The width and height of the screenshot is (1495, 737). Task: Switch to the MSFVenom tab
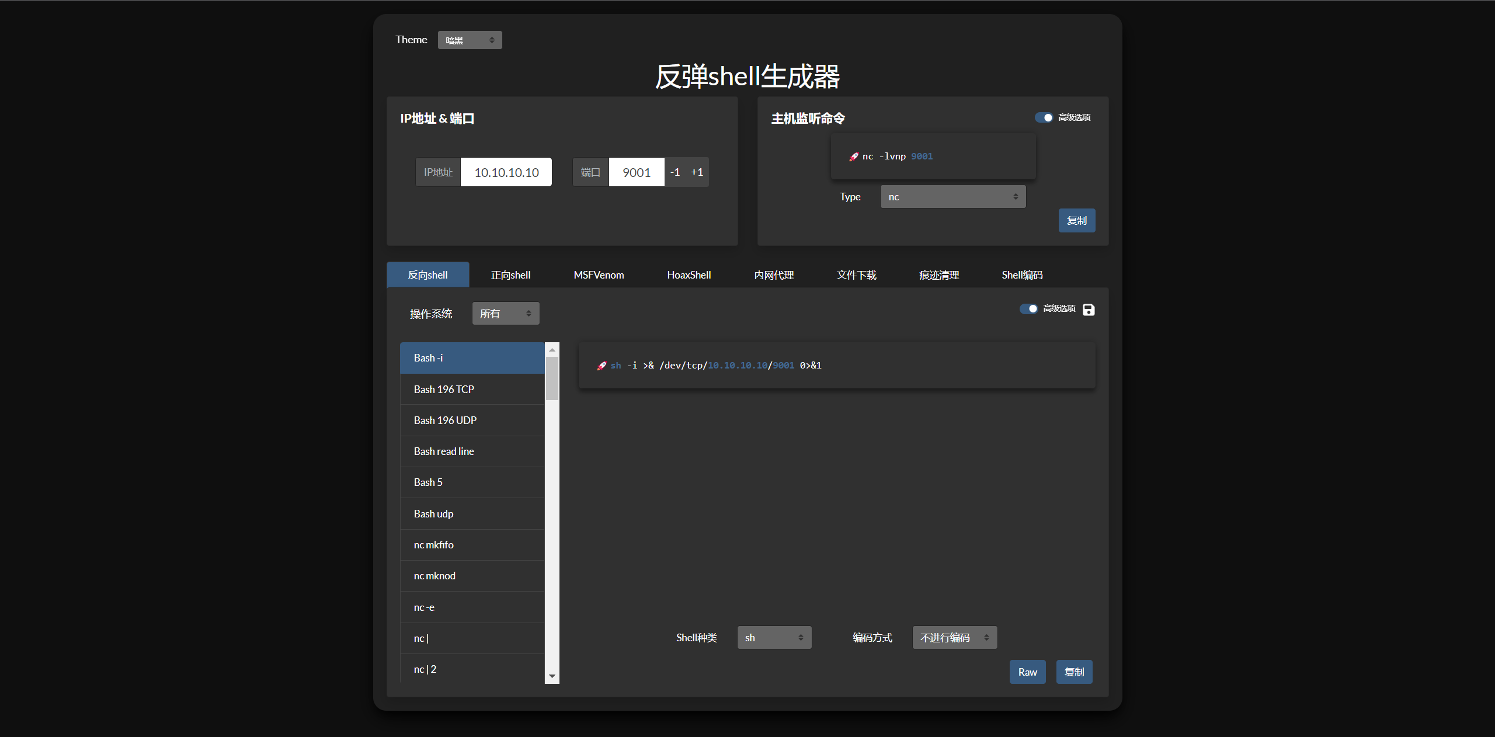click(x=599, y=275)
